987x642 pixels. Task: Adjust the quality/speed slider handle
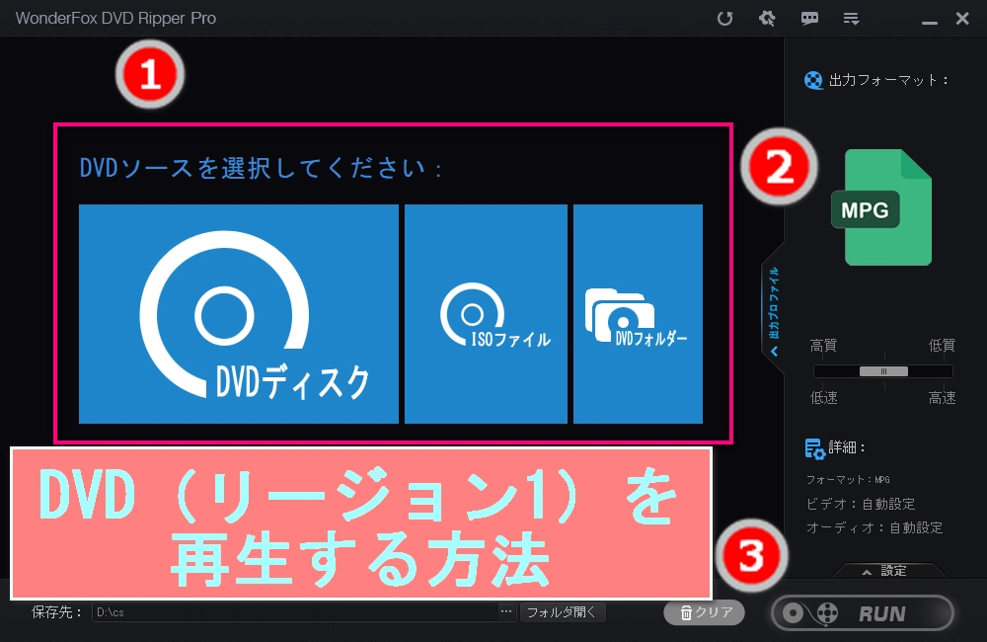[x=883, y=371]
